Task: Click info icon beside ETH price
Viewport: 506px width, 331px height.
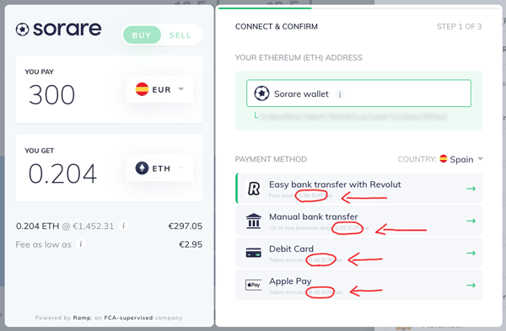Action: 124,225
